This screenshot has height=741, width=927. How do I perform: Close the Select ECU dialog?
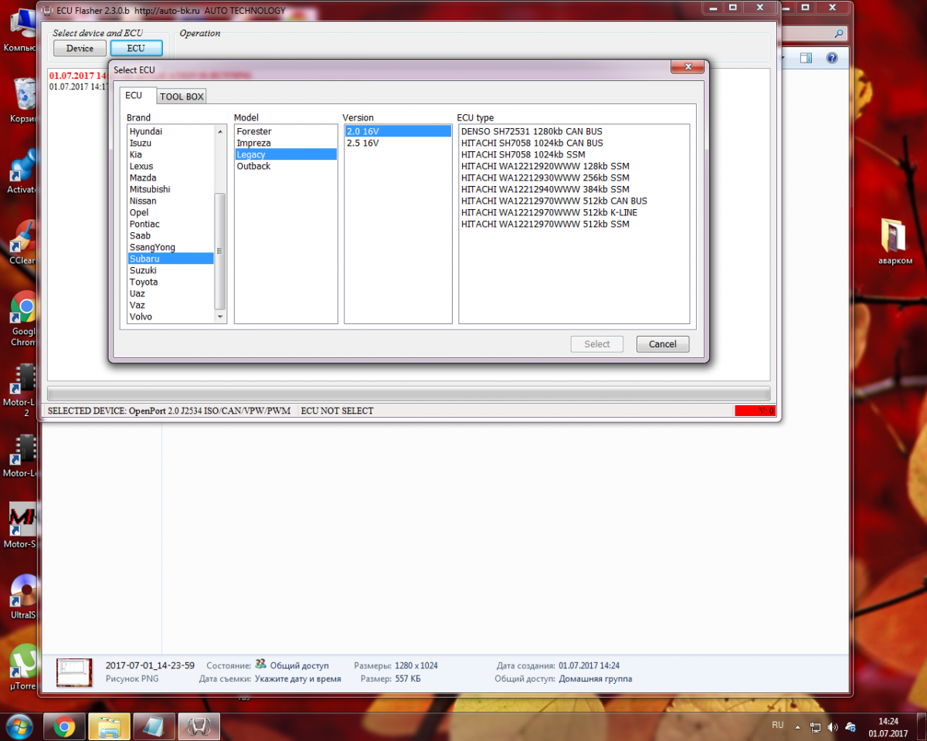687,68
